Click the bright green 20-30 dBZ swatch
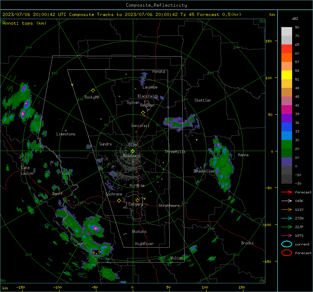 click(287, 144)
